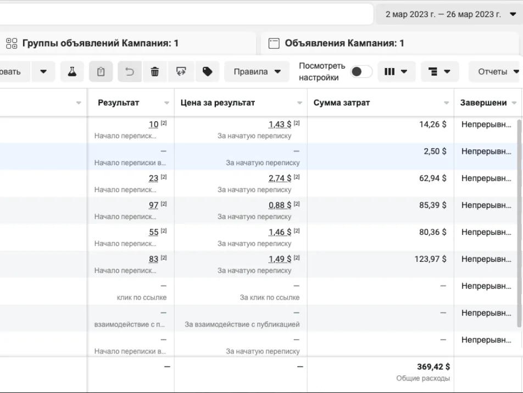Expand the Отчеты dropdown
This screenshot has height=393, width=523.
pyautogui.click(x=496, y=71)
